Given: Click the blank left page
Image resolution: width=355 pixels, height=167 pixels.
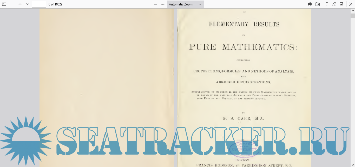Looking at the screenshot, I should [107, 65].
